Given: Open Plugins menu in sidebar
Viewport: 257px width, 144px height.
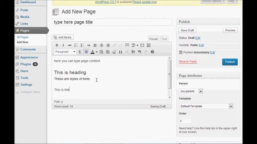Looking at the screenshot, I should (26, 64).
